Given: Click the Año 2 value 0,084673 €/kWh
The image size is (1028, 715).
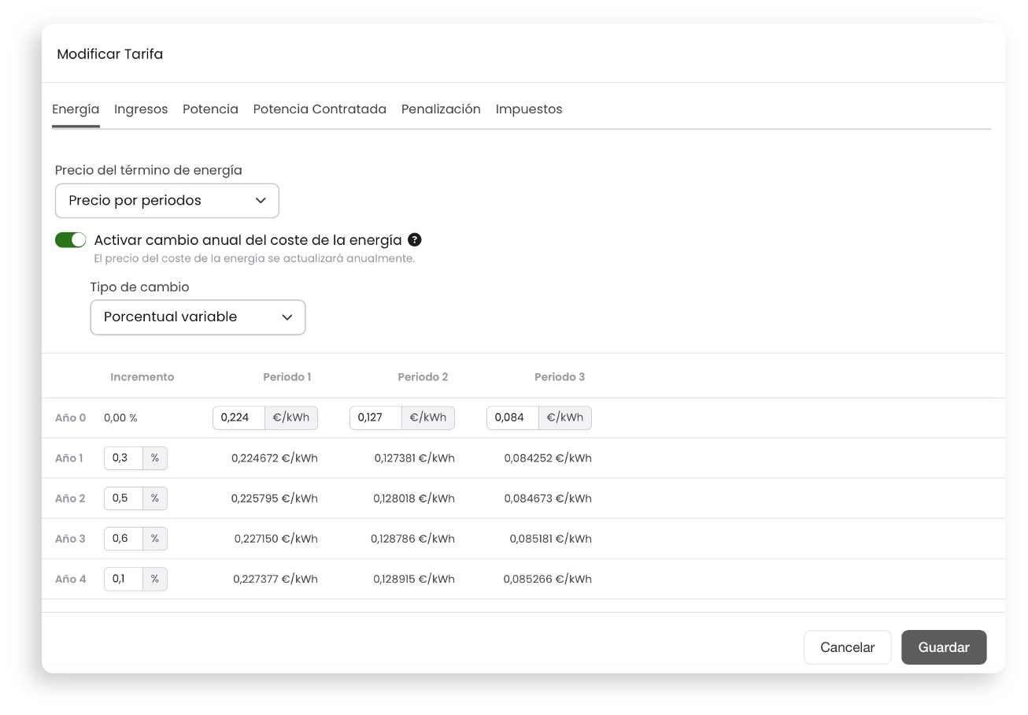Looking at the screenshot, I should point(548,498).
